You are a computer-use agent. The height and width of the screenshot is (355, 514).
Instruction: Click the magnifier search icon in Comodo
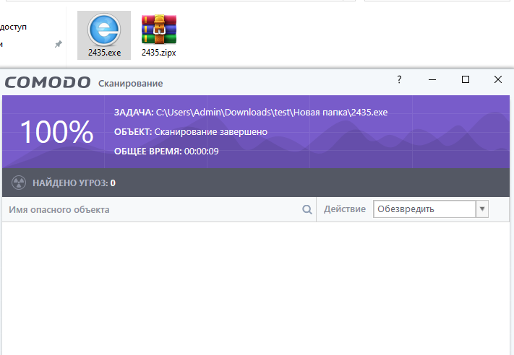point(307,209)
